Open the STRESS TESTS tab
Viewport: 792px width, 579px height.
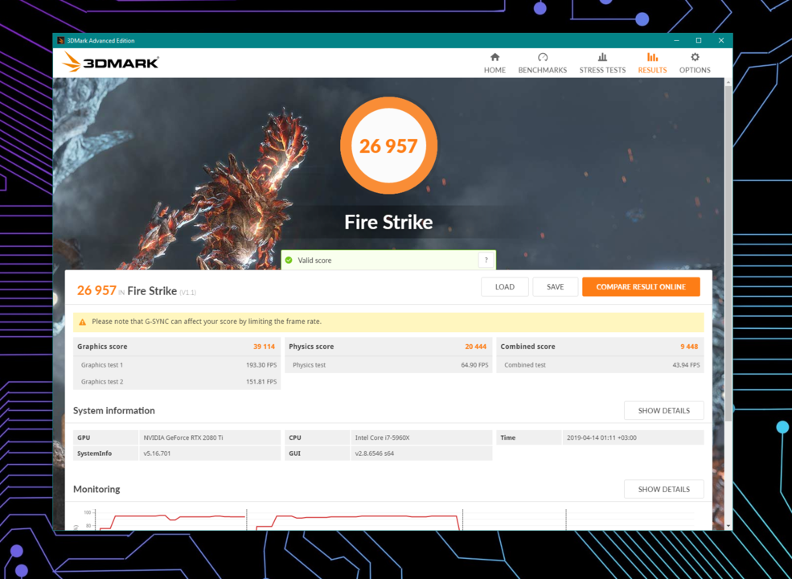(x=602, y=64)
